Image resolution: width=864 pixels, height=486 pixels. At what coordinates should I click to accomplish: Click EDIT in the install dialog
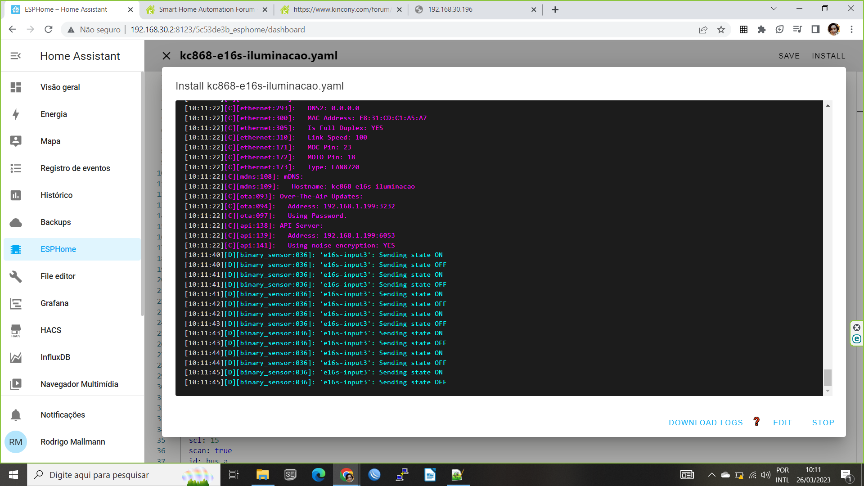[783, 423]
